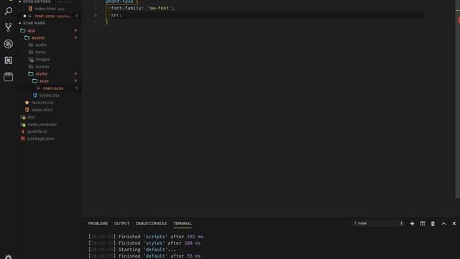This screenshot has height=259, width=460.
Task: Open the Search view in activity bar
Action: [x=8, y=12]
